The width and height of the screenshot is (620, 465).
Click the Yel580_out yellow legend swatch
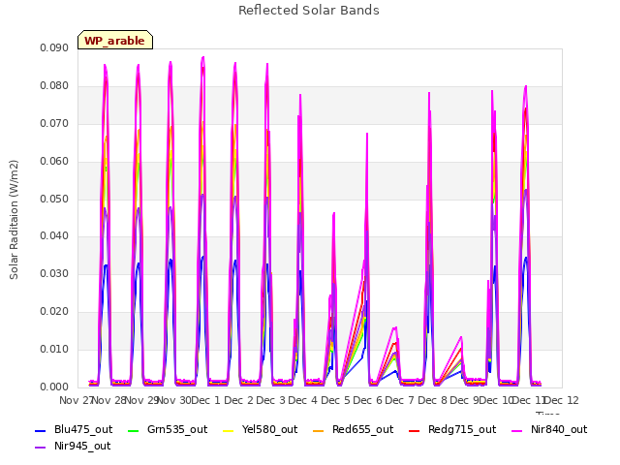tap(229, 430)
